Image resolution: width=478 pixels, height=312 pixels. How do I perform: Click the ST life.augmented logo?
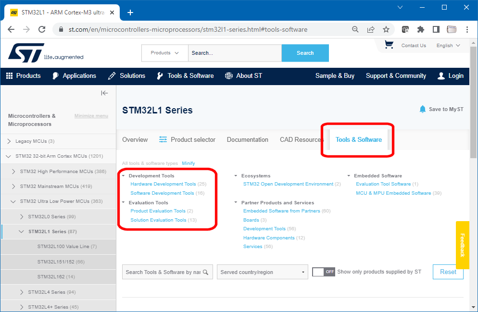pos(46,53)
